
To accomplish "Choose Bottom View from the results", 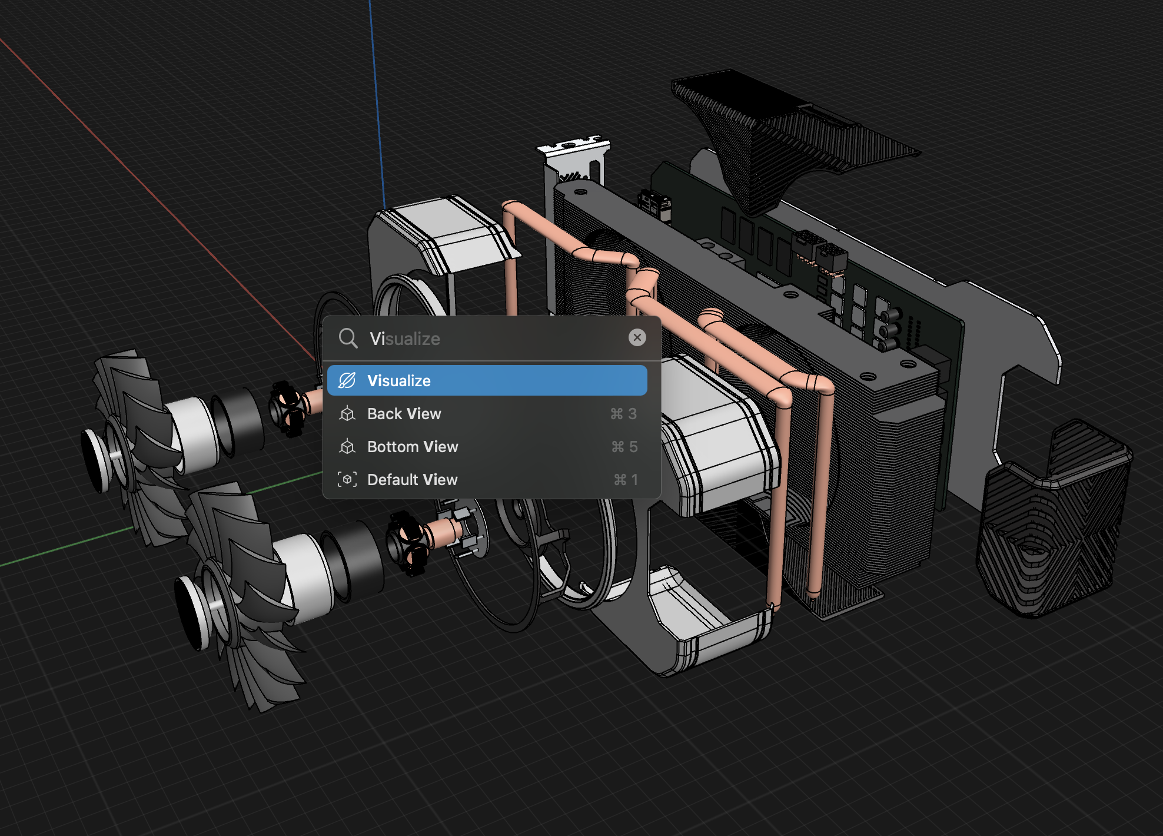I will (487, 447).
